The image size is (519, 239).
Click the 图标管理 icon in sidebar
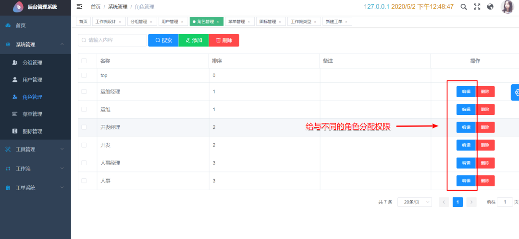tap(15, 131)
